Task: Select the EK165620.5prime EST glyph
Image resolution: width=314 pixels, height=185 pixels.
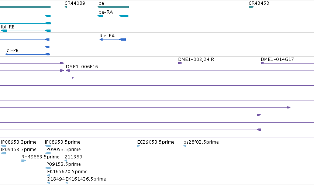Action: pyautogui.click(x=49, y=175)
